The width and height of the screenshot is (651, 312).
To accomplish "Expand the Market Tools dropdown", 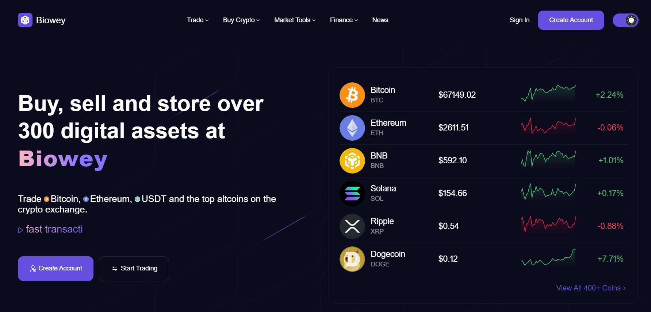I will tap(295, 20).
